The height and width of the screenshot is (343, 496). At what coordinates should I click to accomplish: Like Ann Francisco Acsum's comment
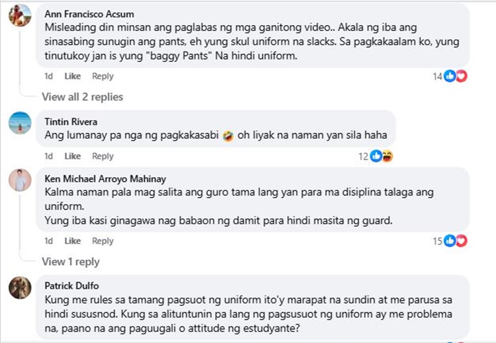pos(73,76)
